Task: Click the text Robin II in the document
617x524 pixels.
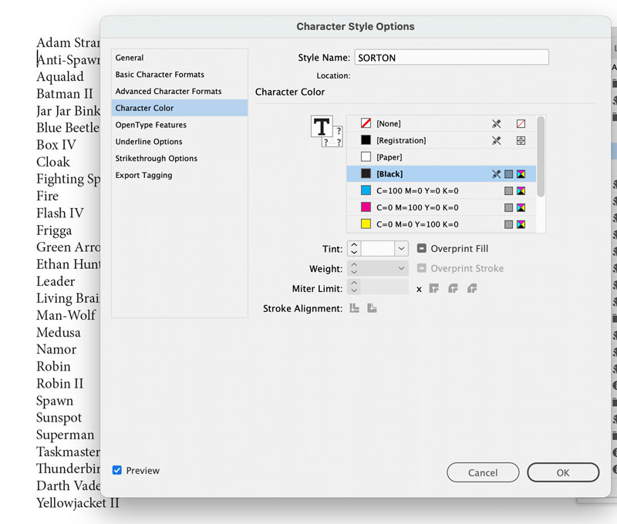Action: point(60,384)
